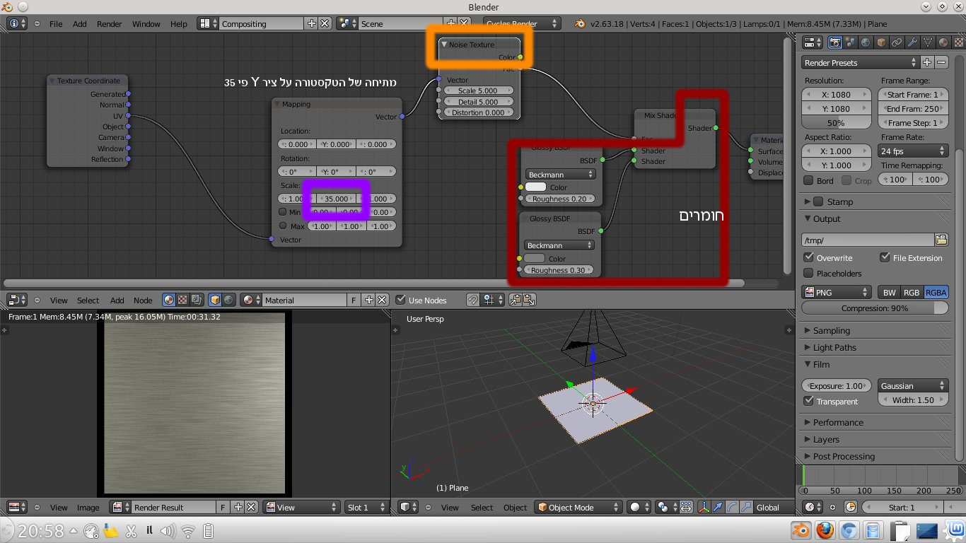Launch Firefox from the taskbar
The image size is (966, 543).
(x=825, y=530)
